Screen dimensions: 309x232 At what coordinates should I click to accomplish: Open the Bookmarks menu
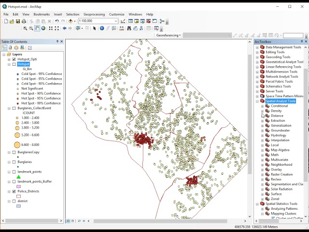click(42, 14)
